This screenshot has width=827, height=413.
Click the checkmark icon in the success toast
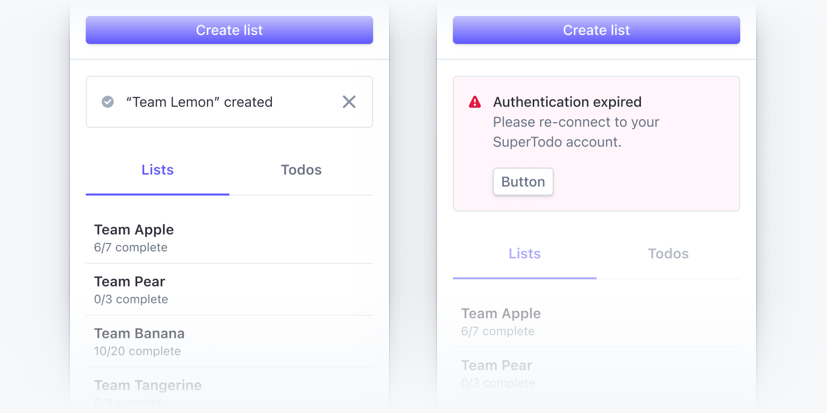(x=107, y=102)
